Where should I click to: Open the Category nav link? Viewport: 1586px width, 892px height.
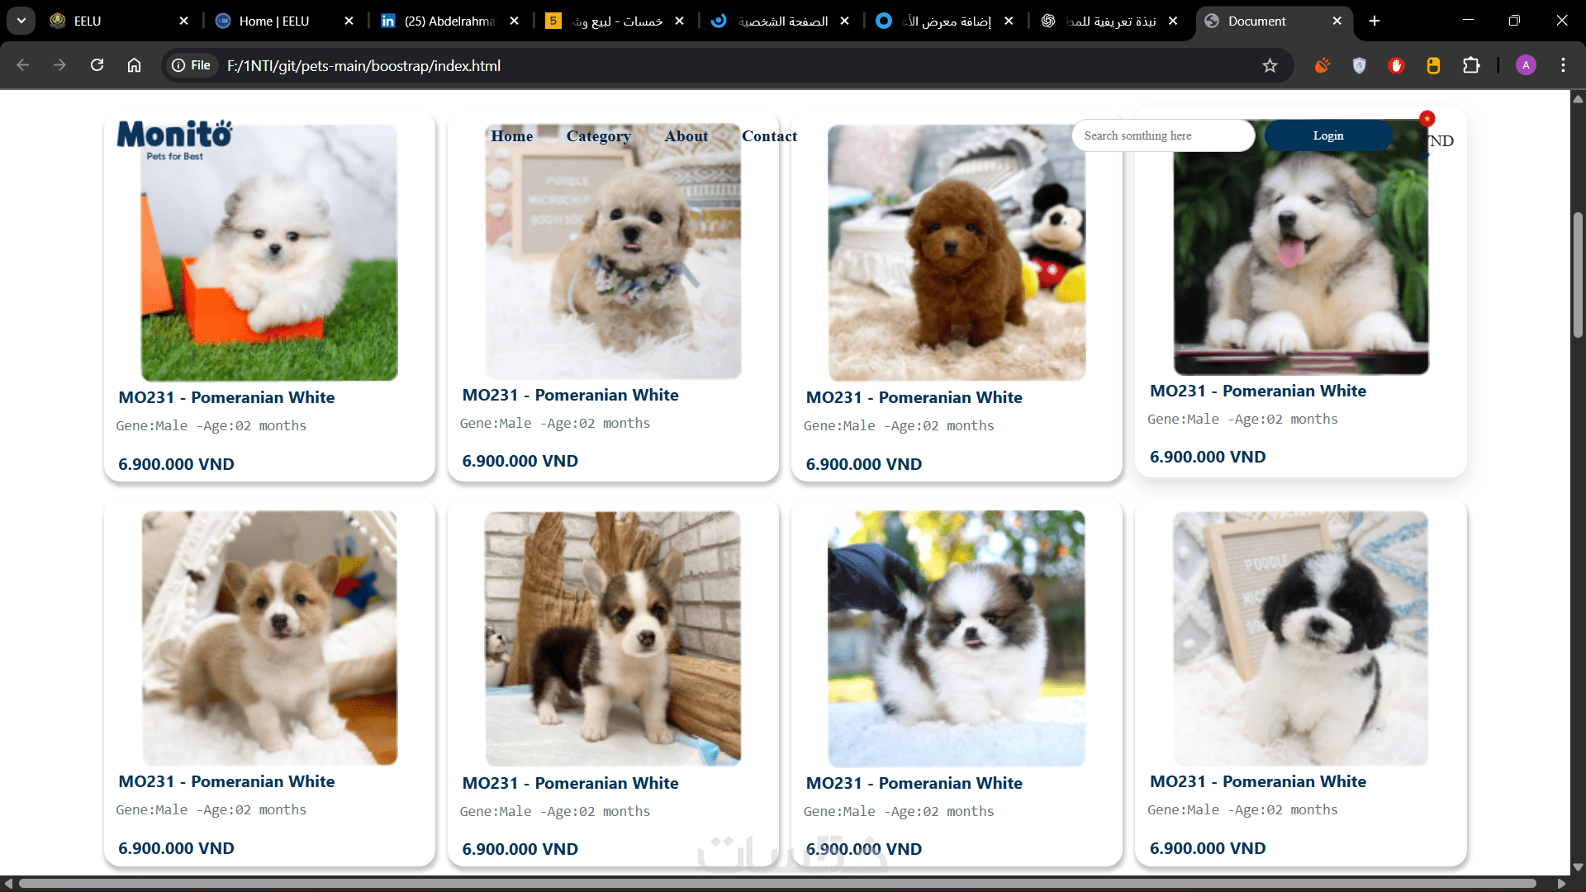coord(598,136)
